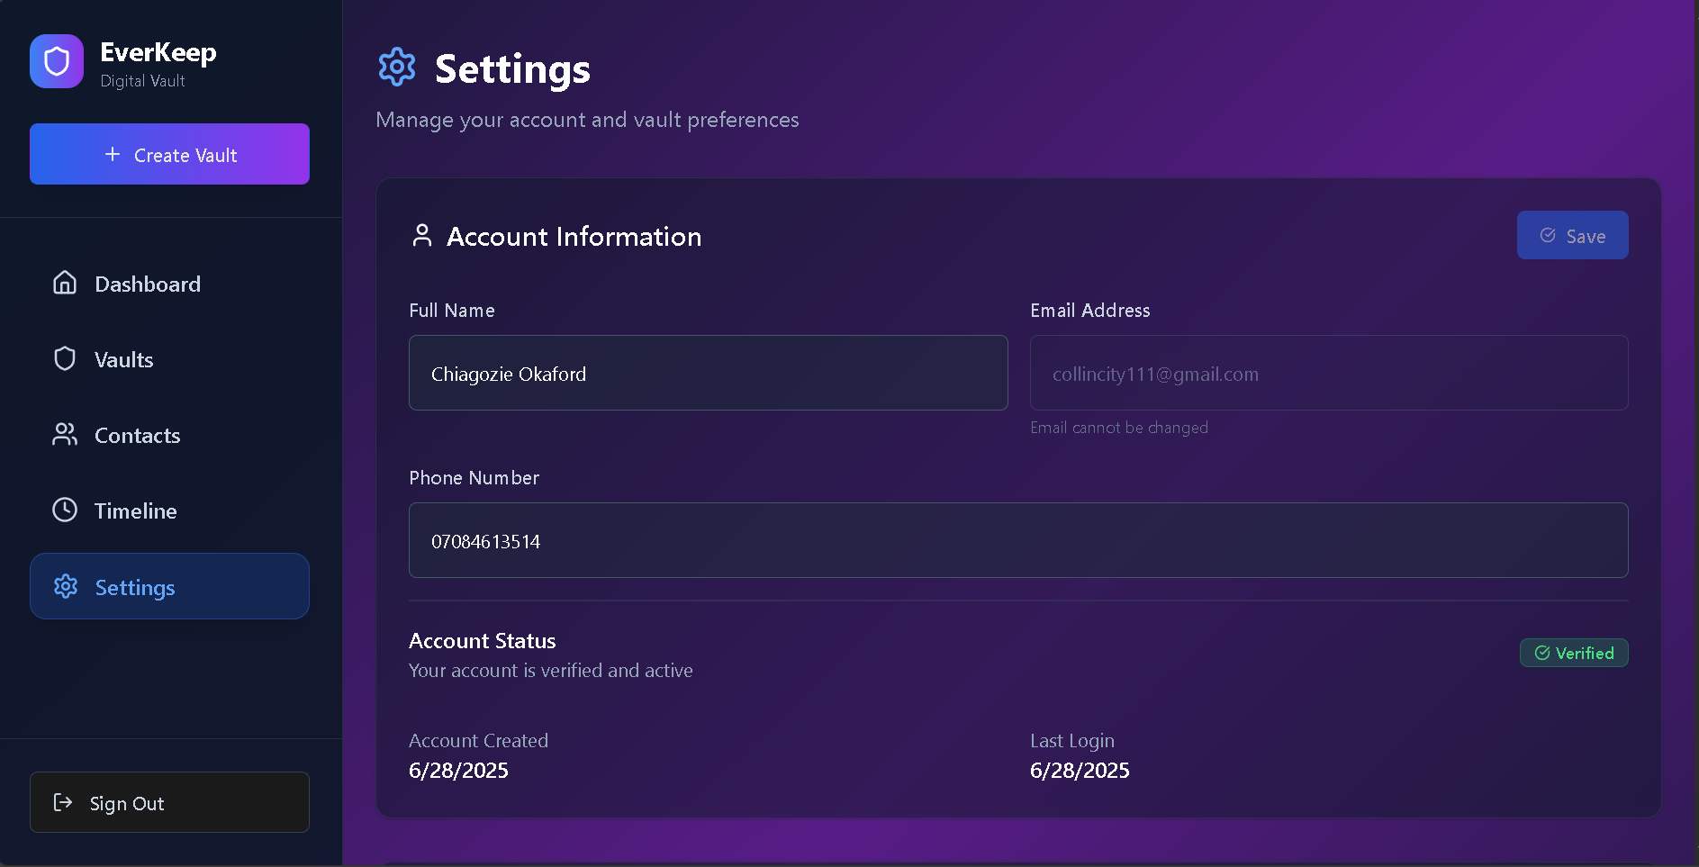Click the Last Login date 6/28/2025
The image size is (1699, 867).
coord(1080,771)
